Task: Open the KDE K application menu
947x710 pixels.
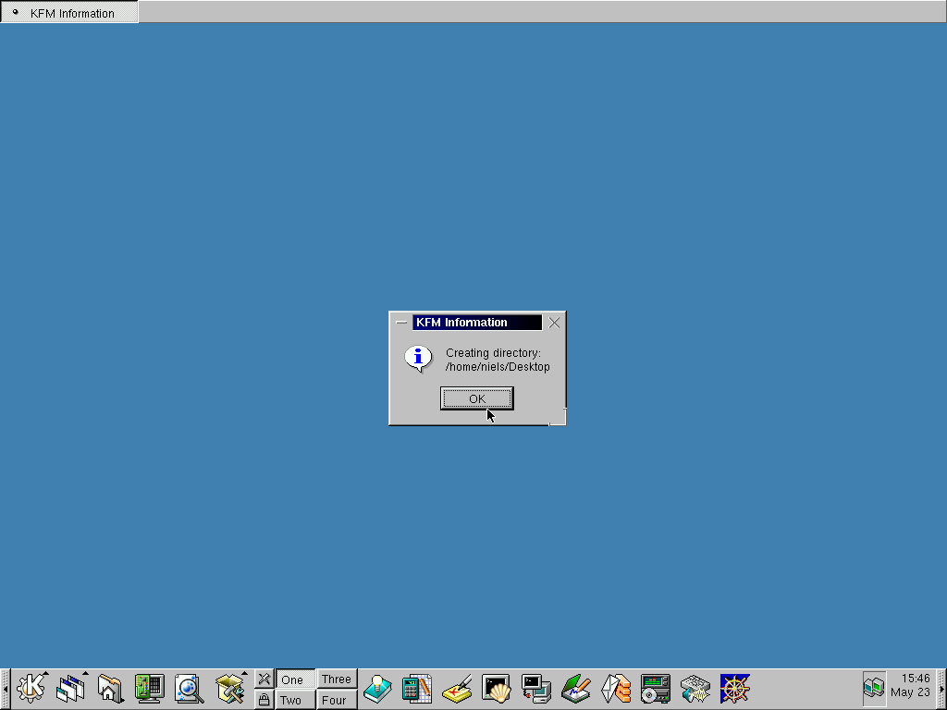Action: (x=31, y=688)
